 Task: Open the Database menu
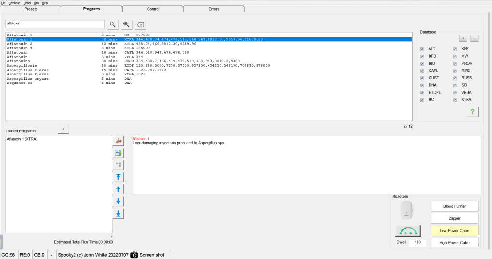pyautogui.click(x=14, y=3)
